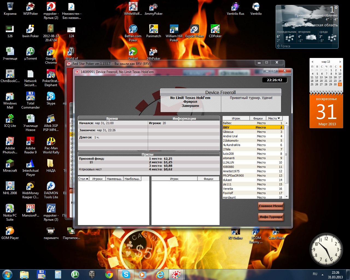This screenshot has width=350, height=280.
Task: Select the bwin Poker desktop icon
Action: coord(31,31)
